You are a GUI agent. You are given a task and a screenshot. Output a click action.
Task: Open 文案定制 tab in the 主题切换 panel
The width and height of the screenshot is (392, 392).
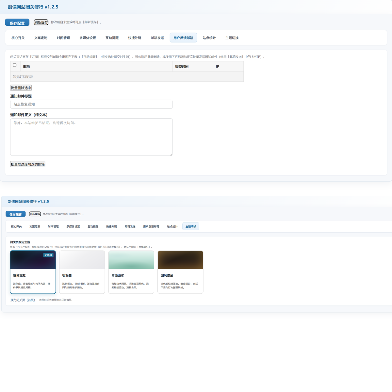[35, 227]
